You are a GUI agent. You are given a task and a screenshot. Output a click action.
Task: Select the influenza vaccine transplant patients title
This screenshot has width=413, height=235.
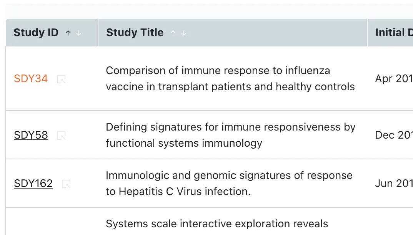(x=230, y=79)
